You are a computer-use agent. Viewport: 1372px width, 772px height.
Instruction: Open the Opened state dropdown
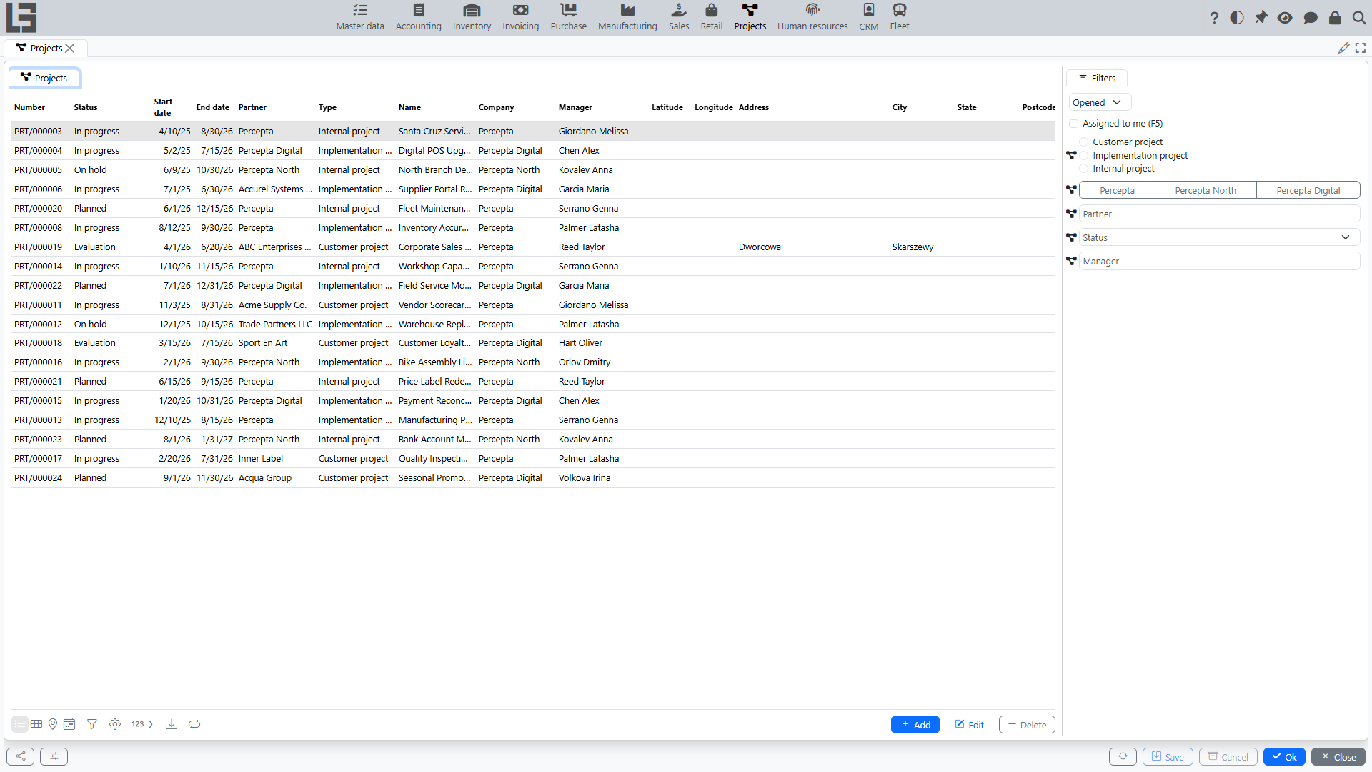point(1100,102)
